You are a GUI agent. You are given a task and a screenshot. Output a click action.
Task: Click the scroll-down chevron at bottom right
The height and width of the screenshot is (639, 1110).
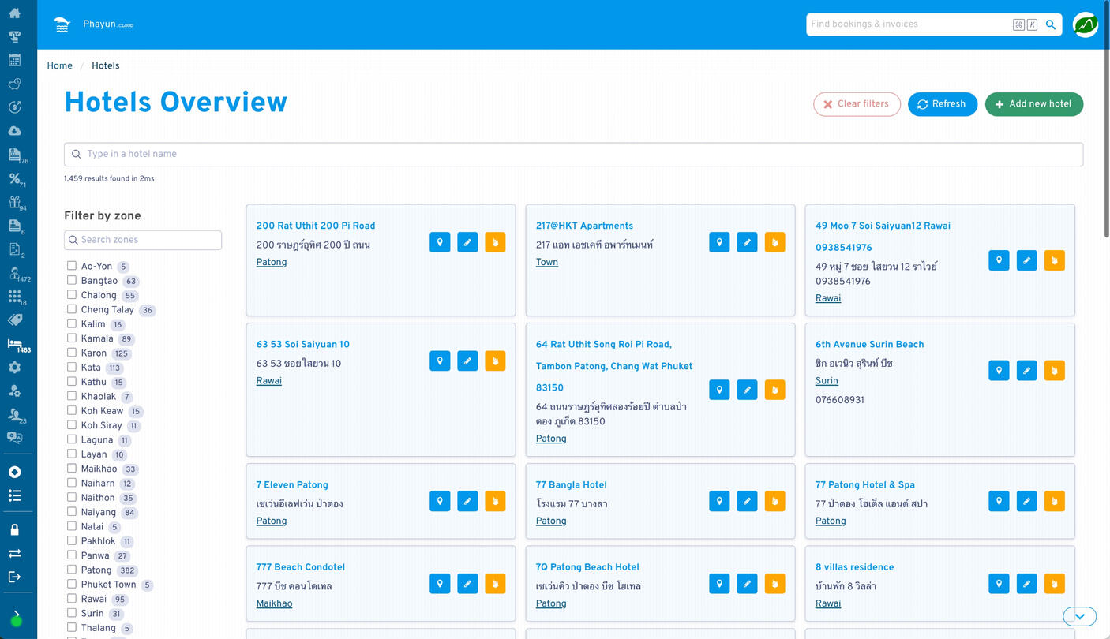(x=1079, y=616)
